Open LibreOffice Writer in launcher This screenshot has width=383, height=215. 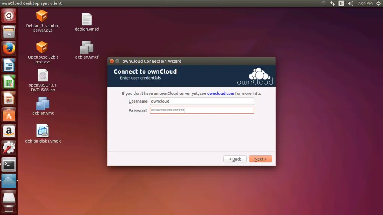point(9,65)
